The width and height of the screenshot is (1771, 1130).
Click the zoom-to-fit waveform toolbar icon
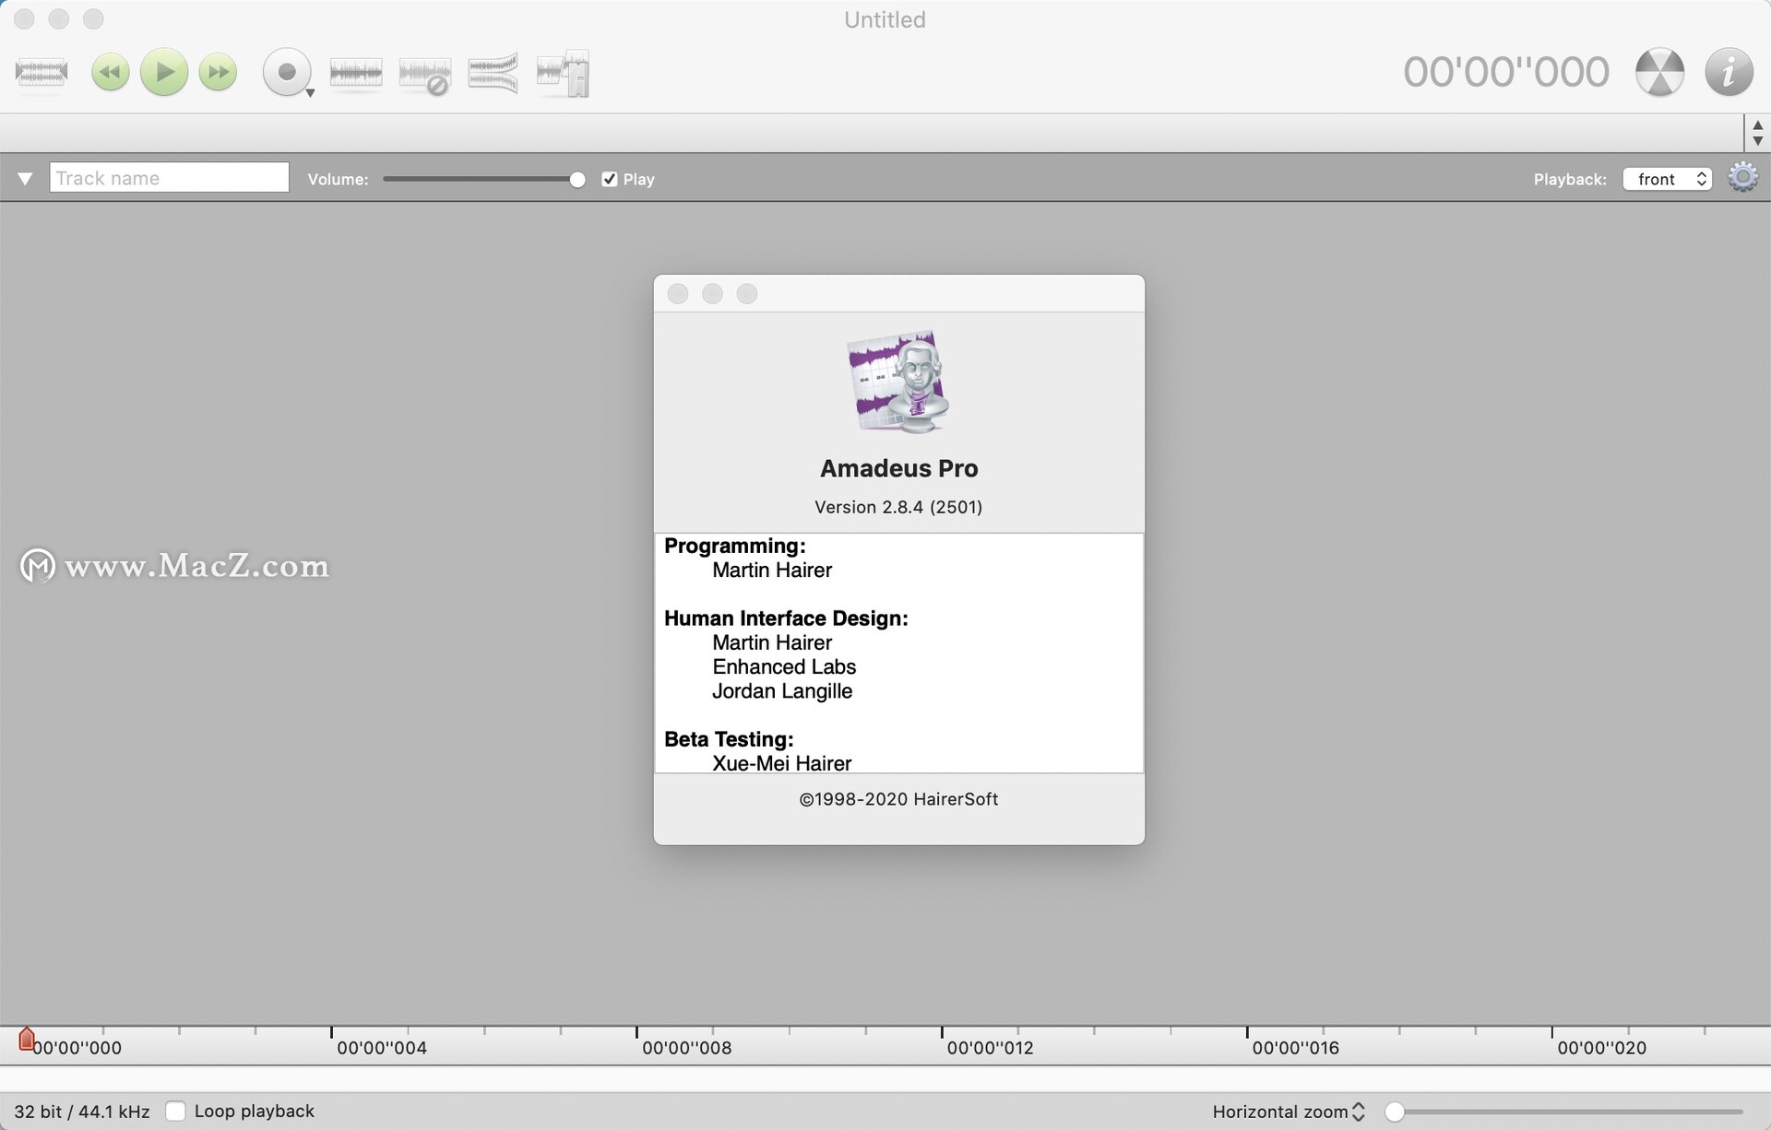pos(42,72)
